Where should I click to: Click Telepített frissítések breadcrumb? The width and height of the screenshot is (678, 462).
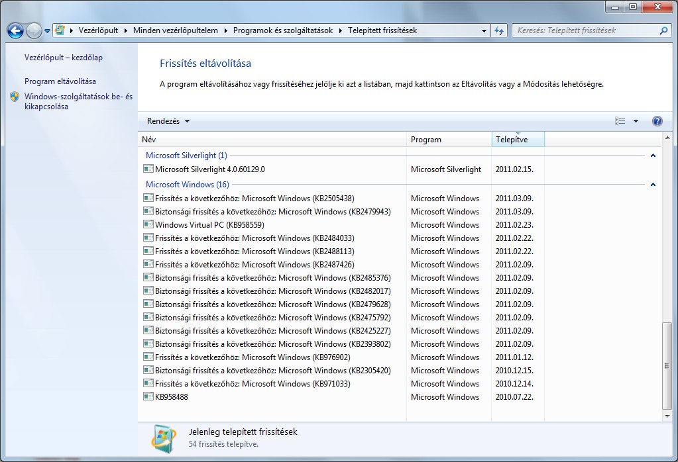pos(382,30)
